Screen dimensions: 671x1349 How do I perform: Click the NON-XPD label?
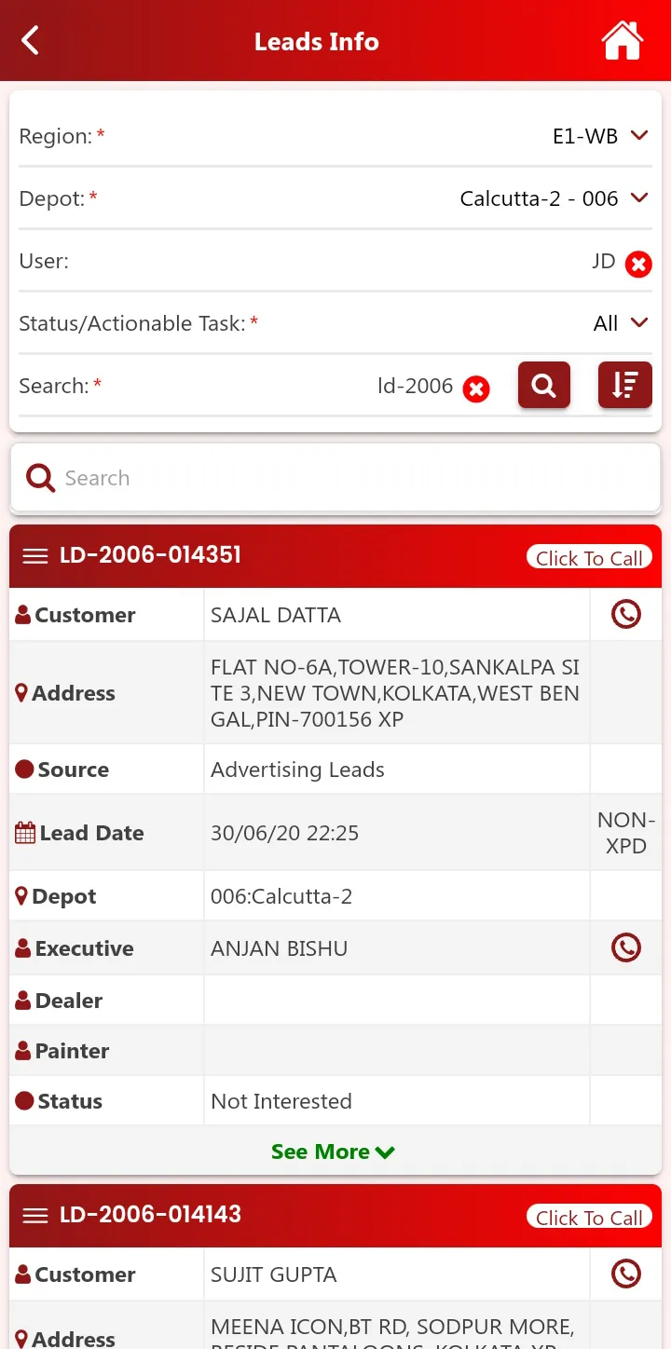626,833
